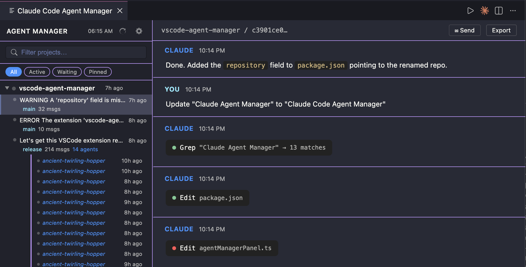Image resolution: width=526 pixels, height=267 pixels.
Task: Select the Active filter pill
Action: [x=37, y=72]
